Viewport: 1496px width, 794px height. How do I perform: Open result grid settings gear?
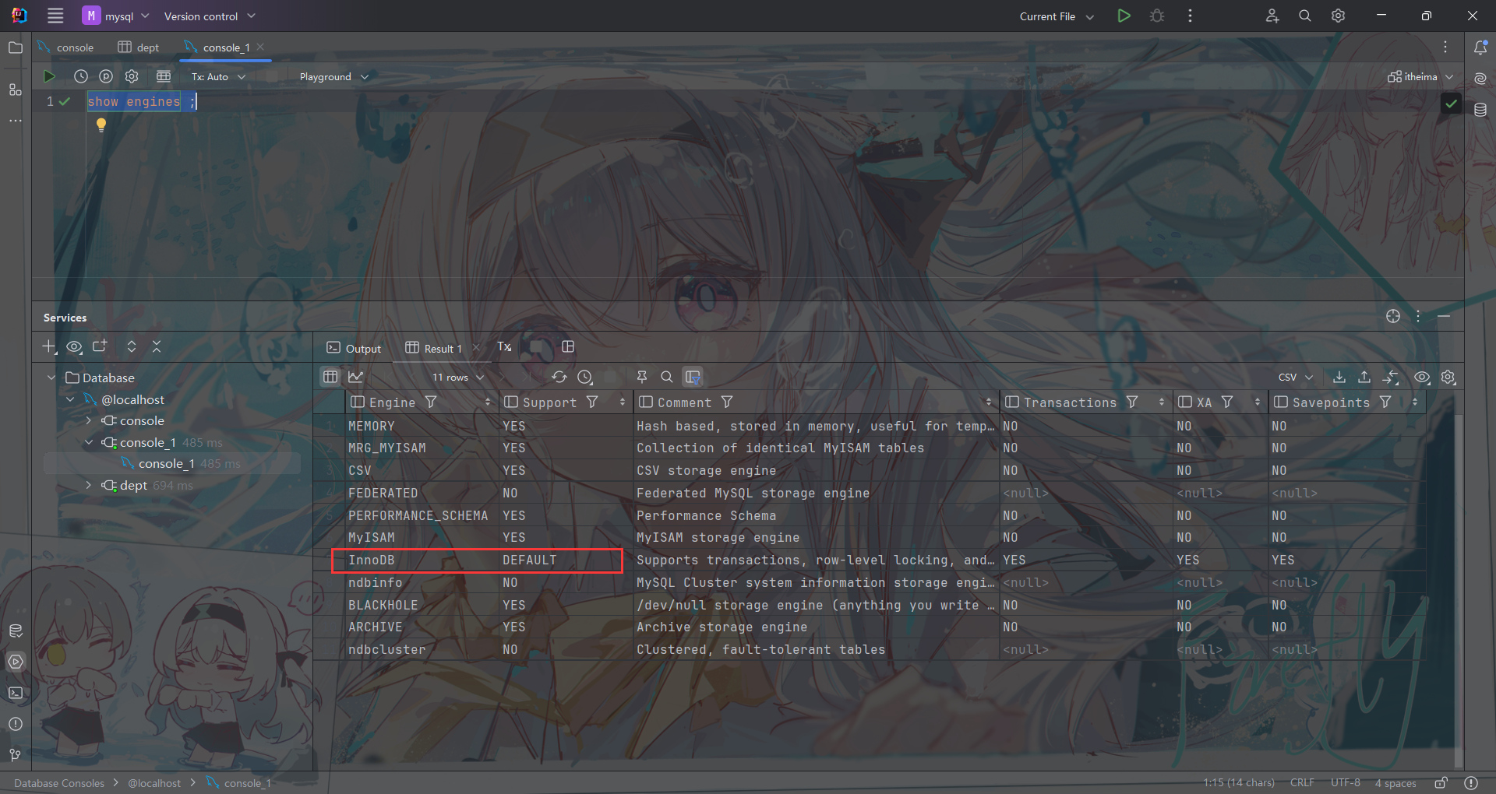click(1448, 377)
